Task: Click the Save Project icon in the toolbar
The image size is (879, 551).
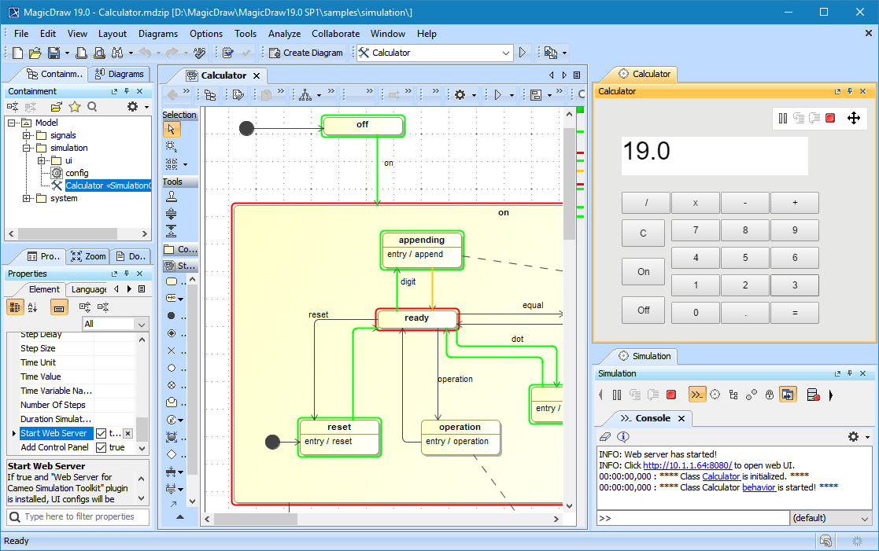Action: [x=53, y=53]
